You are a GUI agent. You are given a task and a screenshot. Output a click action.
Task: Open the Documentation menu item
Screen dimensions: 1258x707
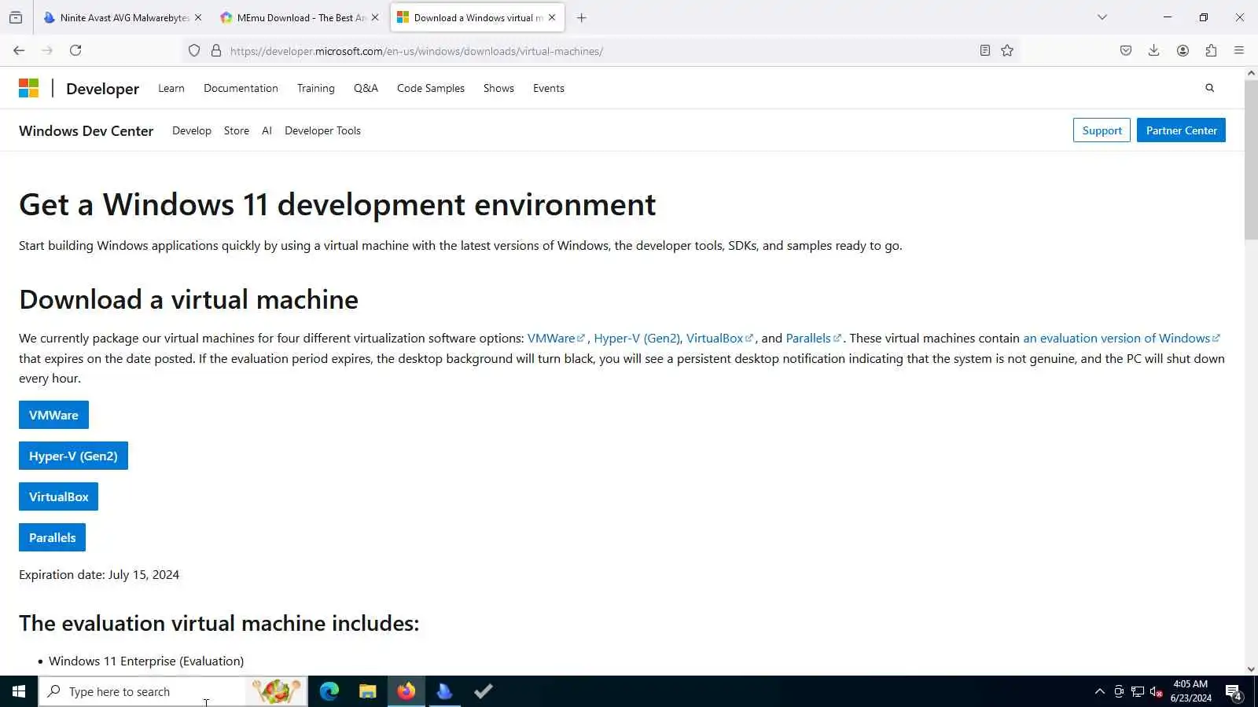click(241, 88)
